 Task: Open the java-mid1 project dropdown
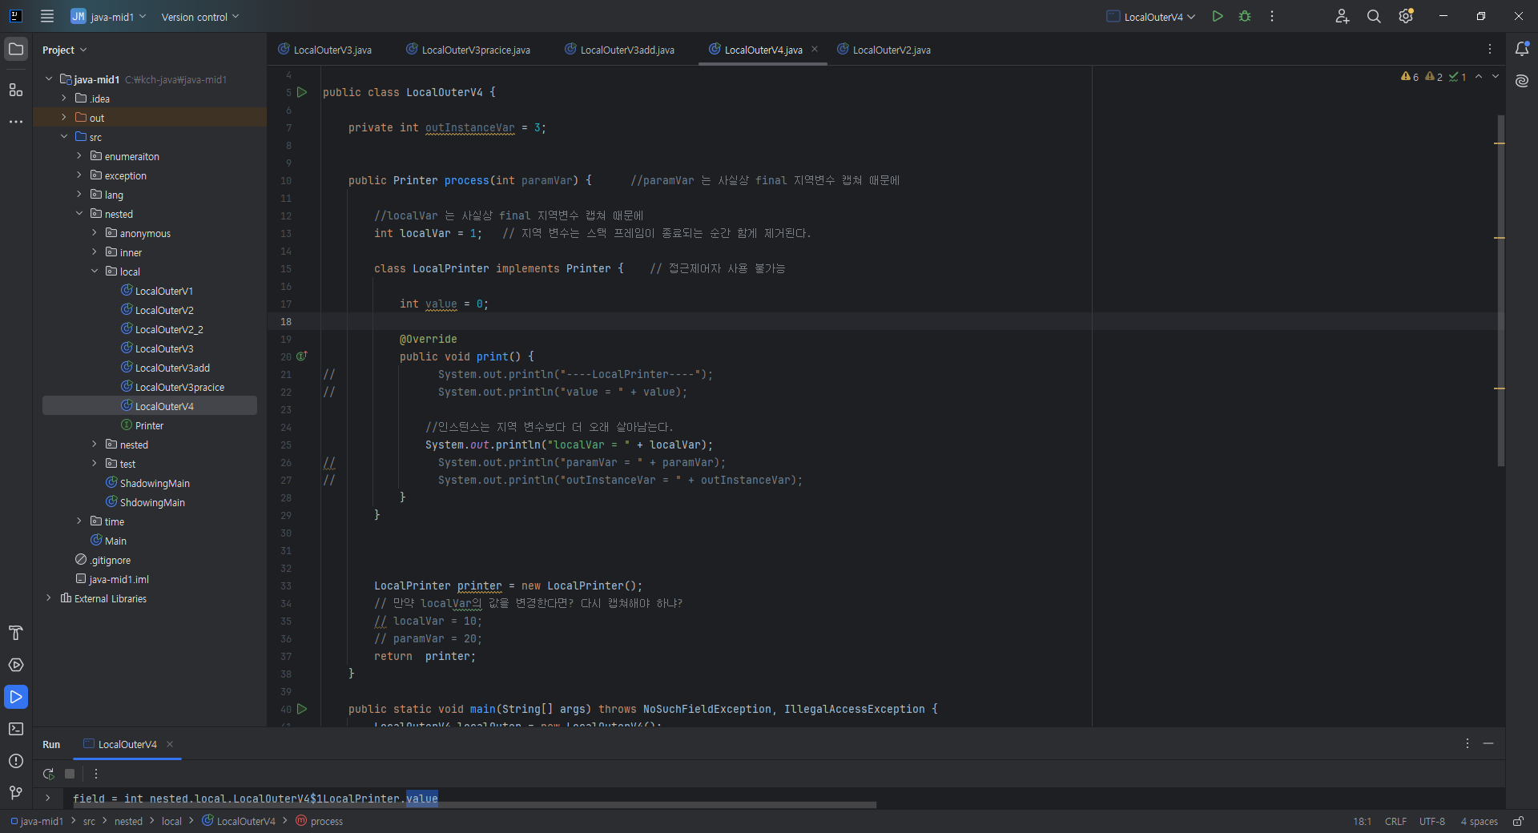point(109,16)
